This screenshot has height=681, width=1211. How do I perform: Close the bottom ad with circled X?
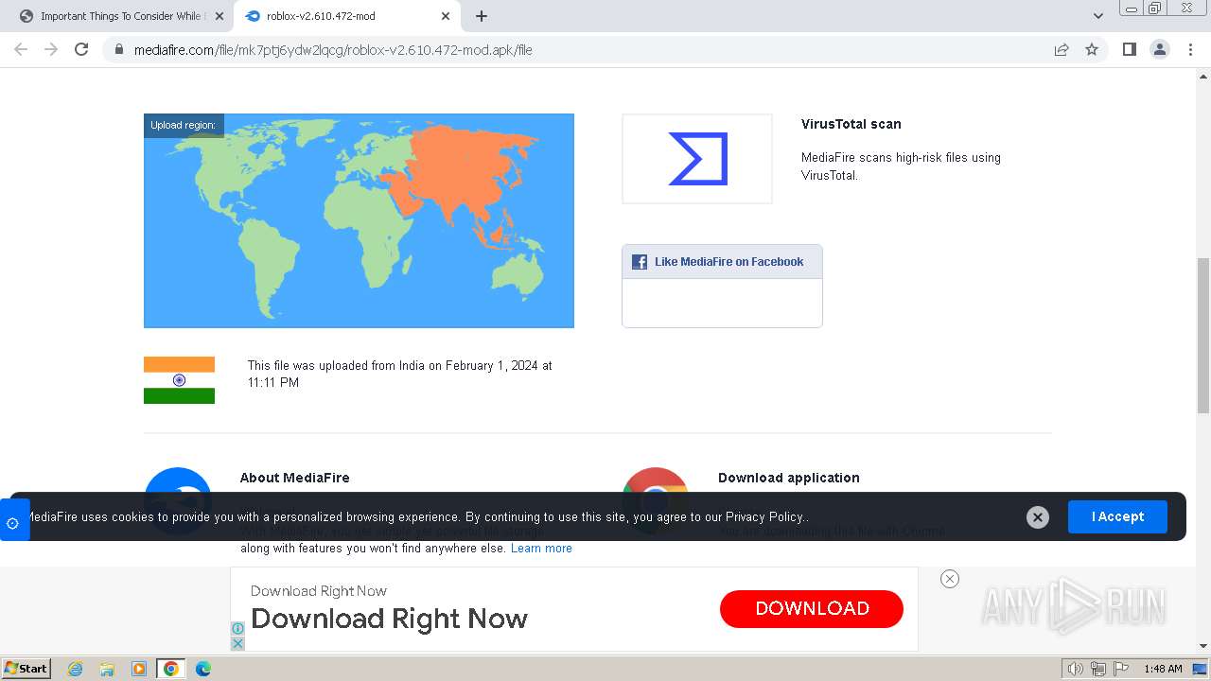click(950, 579)
